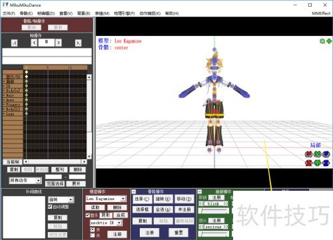Open the 骨骼(E) Bone menu
Image resolution: width=333 pixels, height=240 pixels.
tap(26, 13)
